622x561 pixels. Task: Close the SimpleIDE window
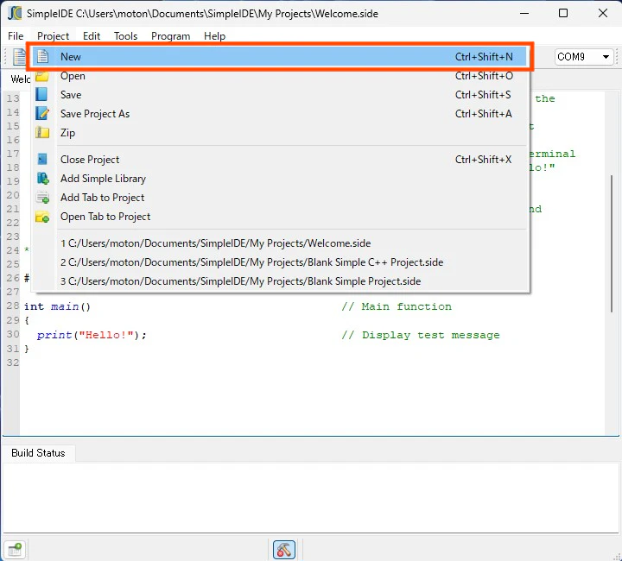[x=603, y=13]
